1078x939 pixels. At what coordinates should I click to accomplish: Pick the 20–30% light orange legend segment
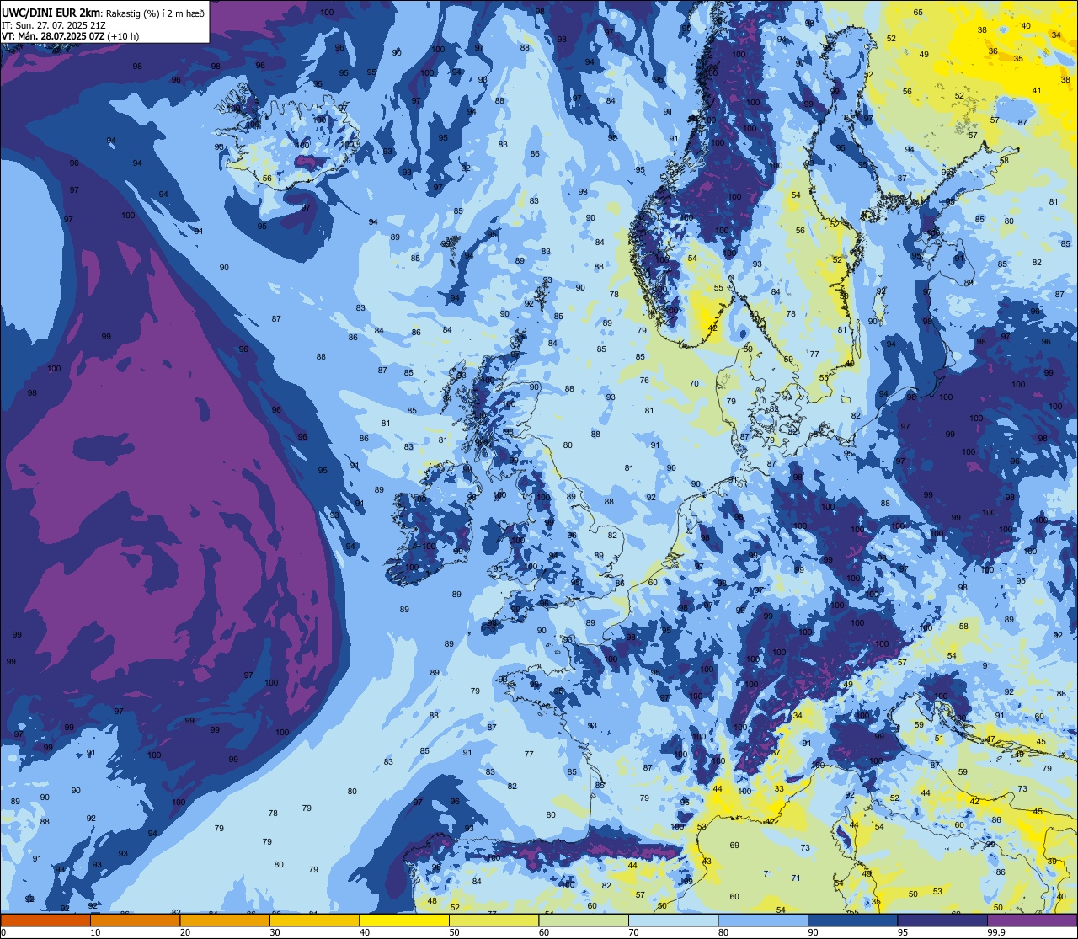pyautogui.click(x=225, y=920)
